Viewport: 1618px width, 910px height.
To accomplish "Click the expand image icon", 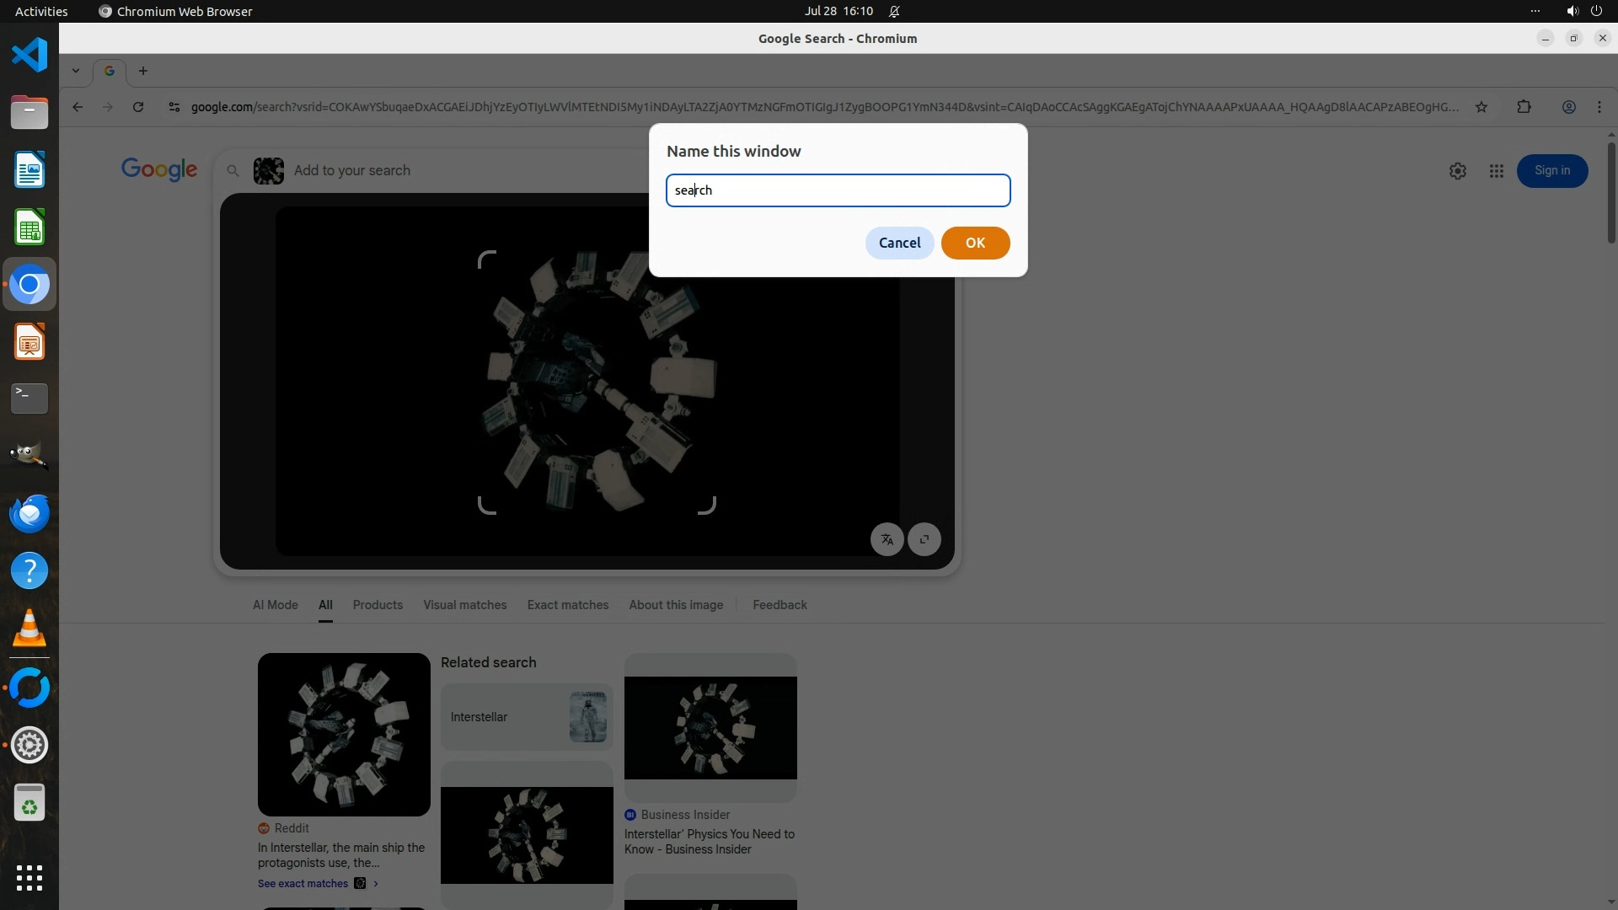I will (924, 539).
